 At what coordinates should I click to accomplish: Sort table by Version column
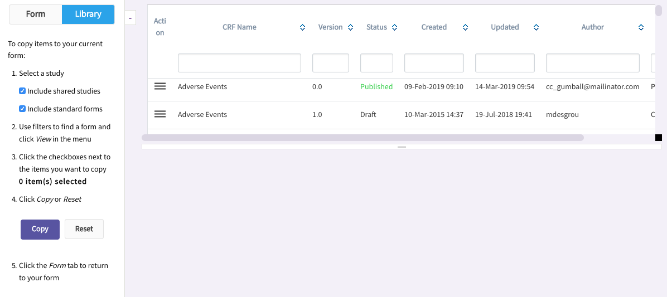click(x=350, y=27)
